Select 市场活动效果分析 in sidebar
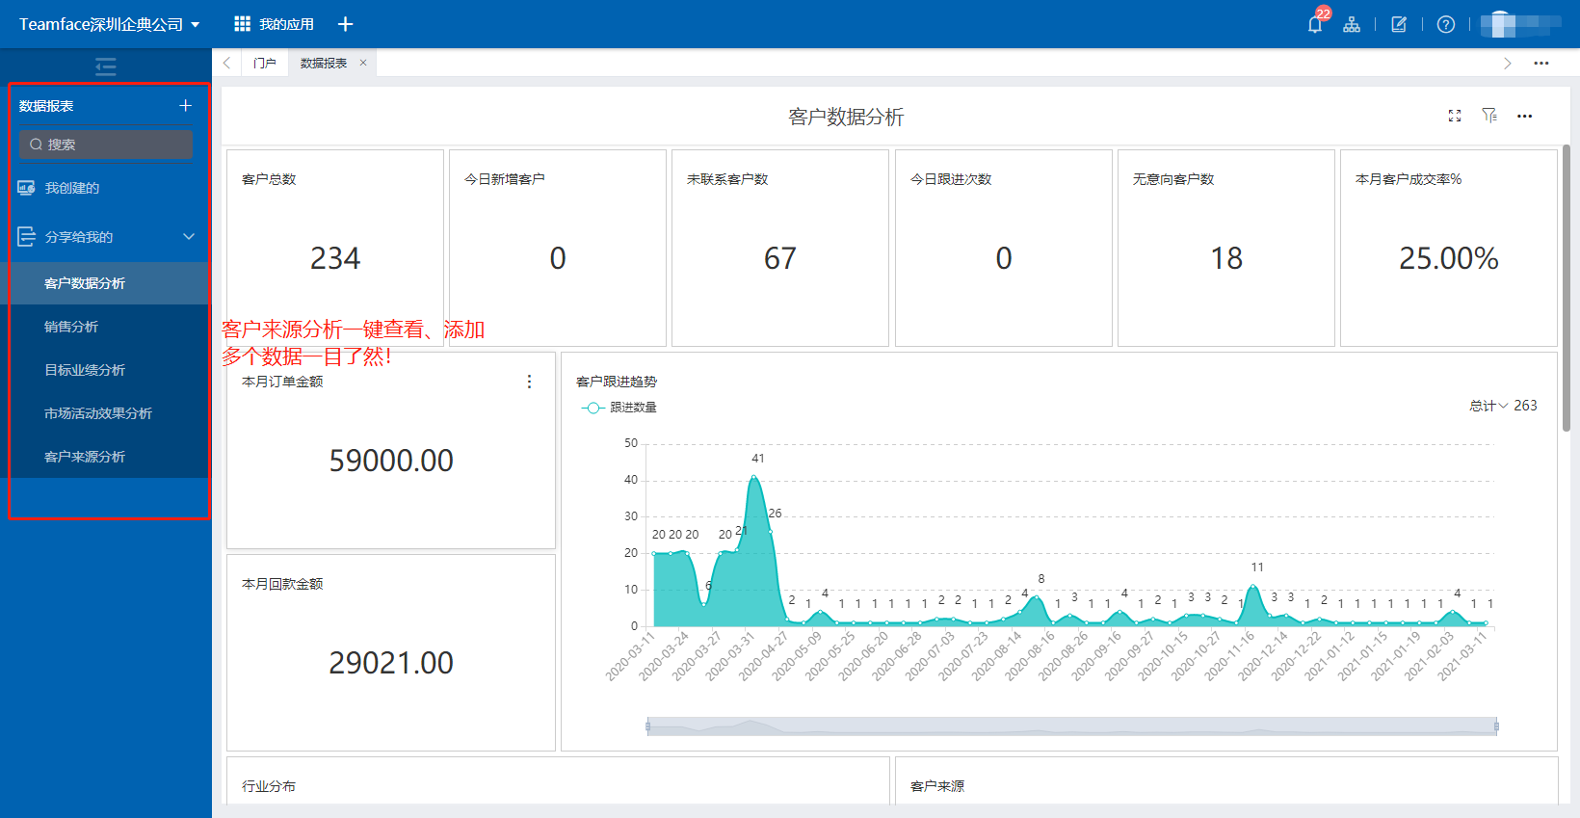Image resolution: width=1580 pixels, height=818 pixels. point(98,413)
